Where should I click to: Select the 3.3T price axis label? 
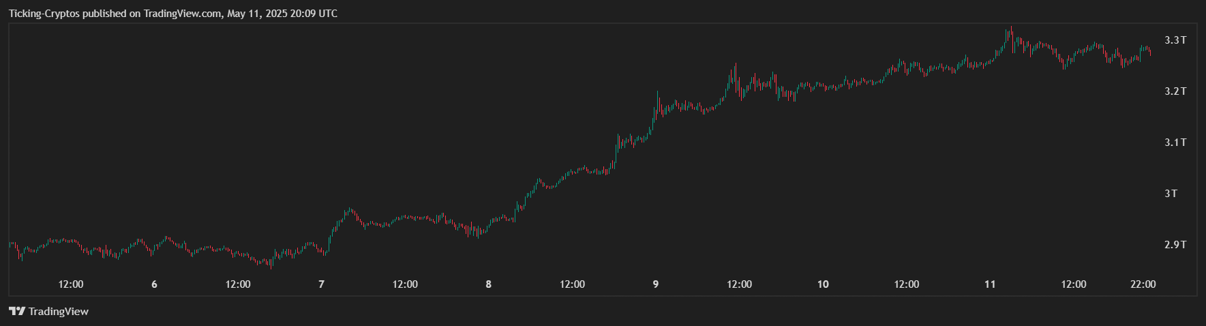pyautogui.click(x=1175, y=40)
